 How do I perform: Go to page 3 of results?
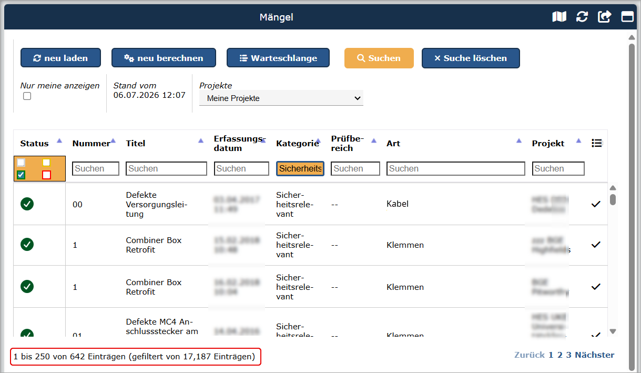tap(568, 355)
